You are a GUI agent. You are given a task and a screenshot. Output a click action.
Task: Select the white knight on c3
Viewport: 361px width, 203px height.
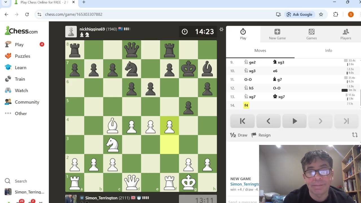[x=113, y=144]
